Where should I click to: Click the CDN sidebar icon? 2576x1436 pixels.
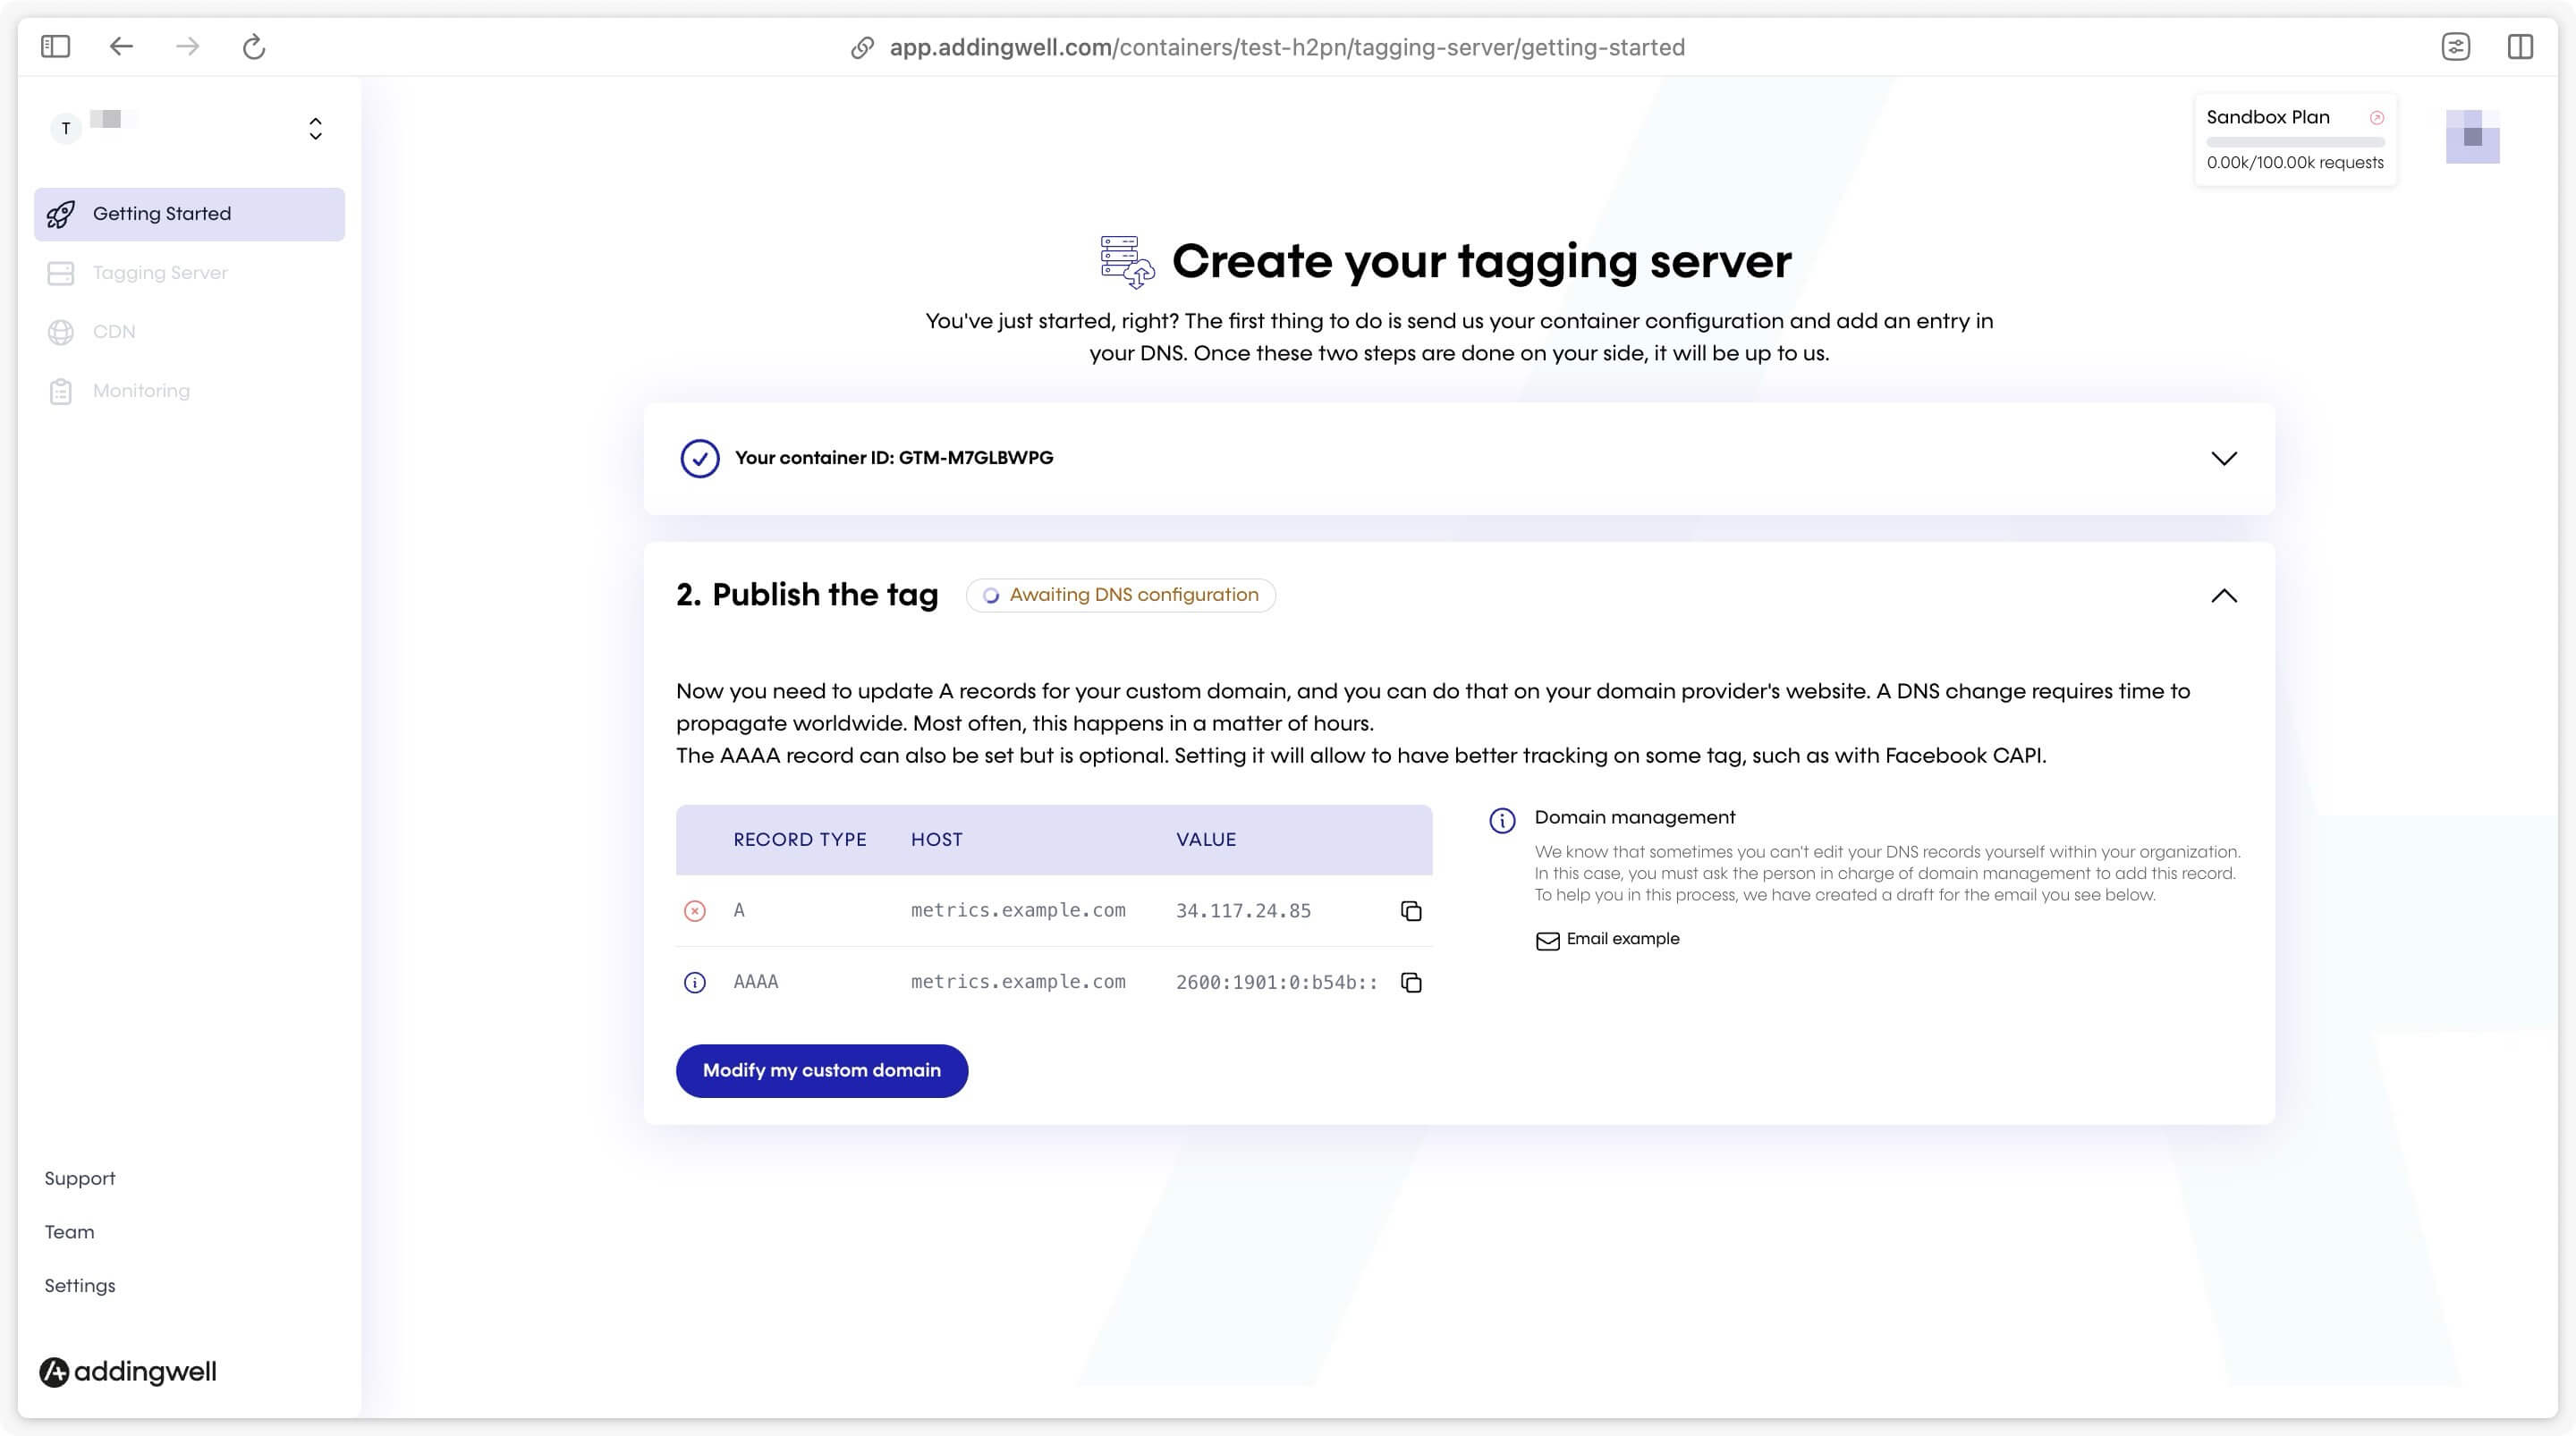[62, 331]
